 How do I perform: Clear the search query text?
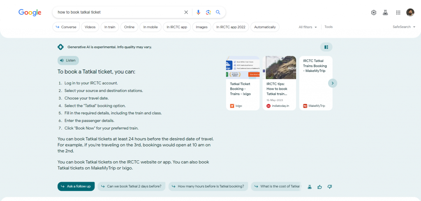tap(186, 12)
